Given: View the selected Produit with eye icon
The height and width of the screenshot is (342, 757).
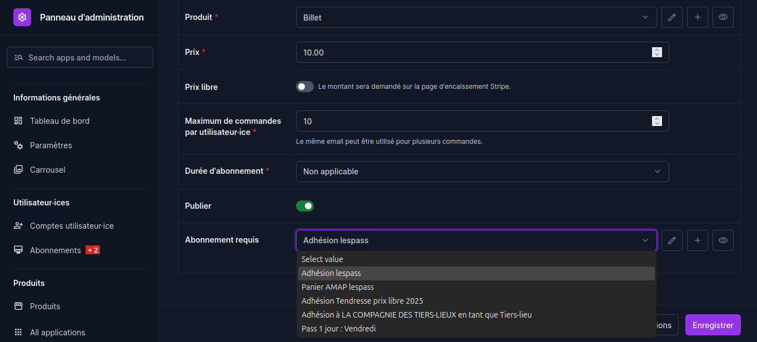Looking at the screenshot, I should coord(723,17).
